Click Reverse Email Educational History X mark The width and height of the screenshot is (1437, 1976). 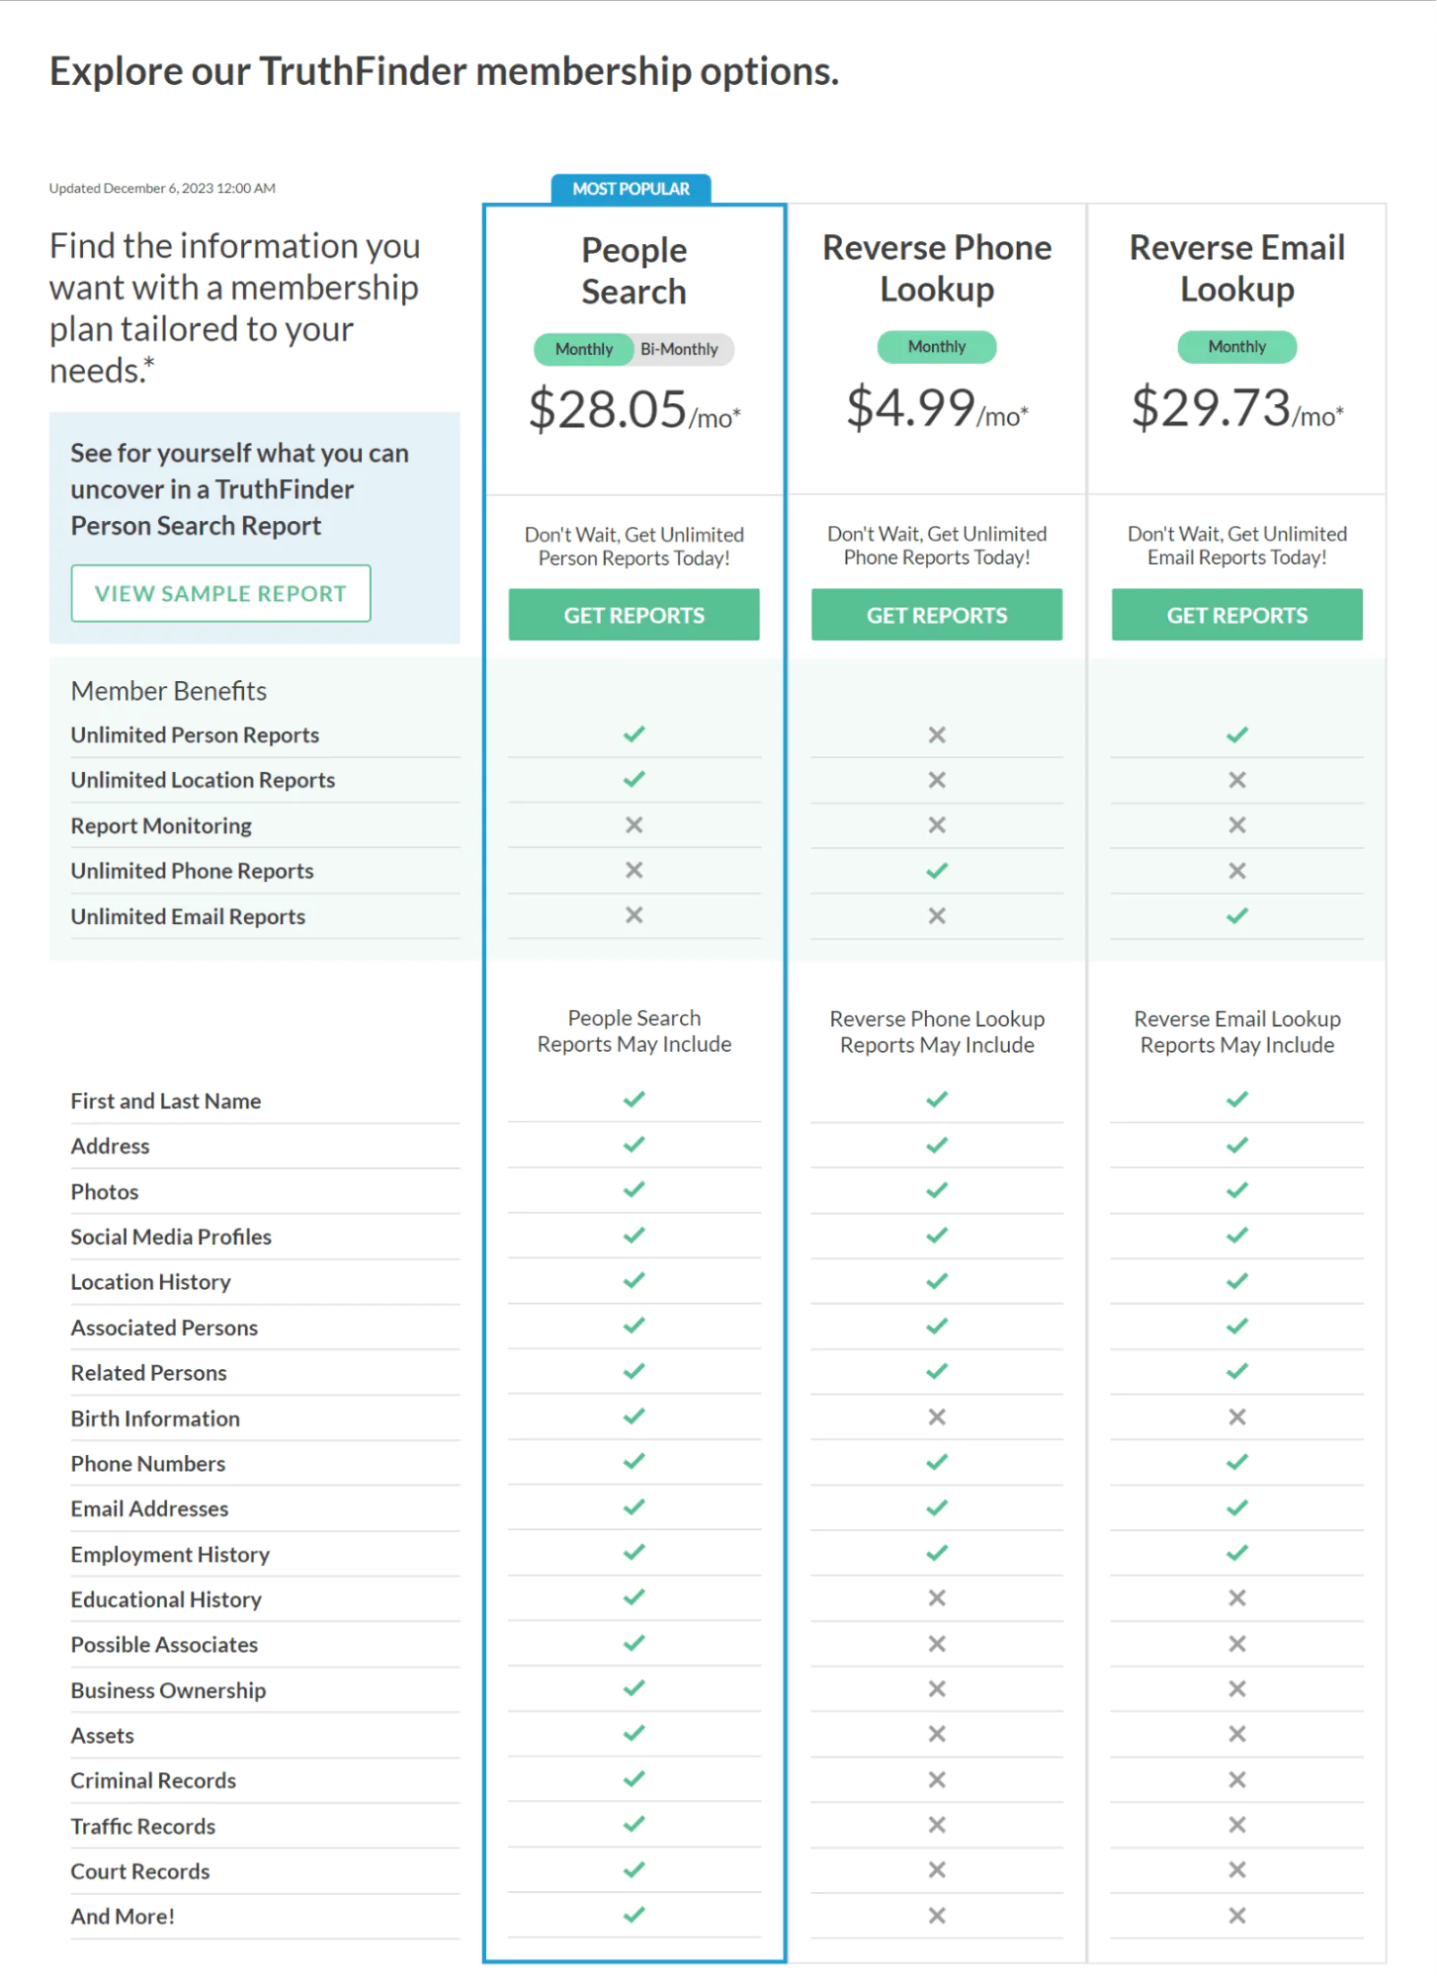(1236, 1598)
